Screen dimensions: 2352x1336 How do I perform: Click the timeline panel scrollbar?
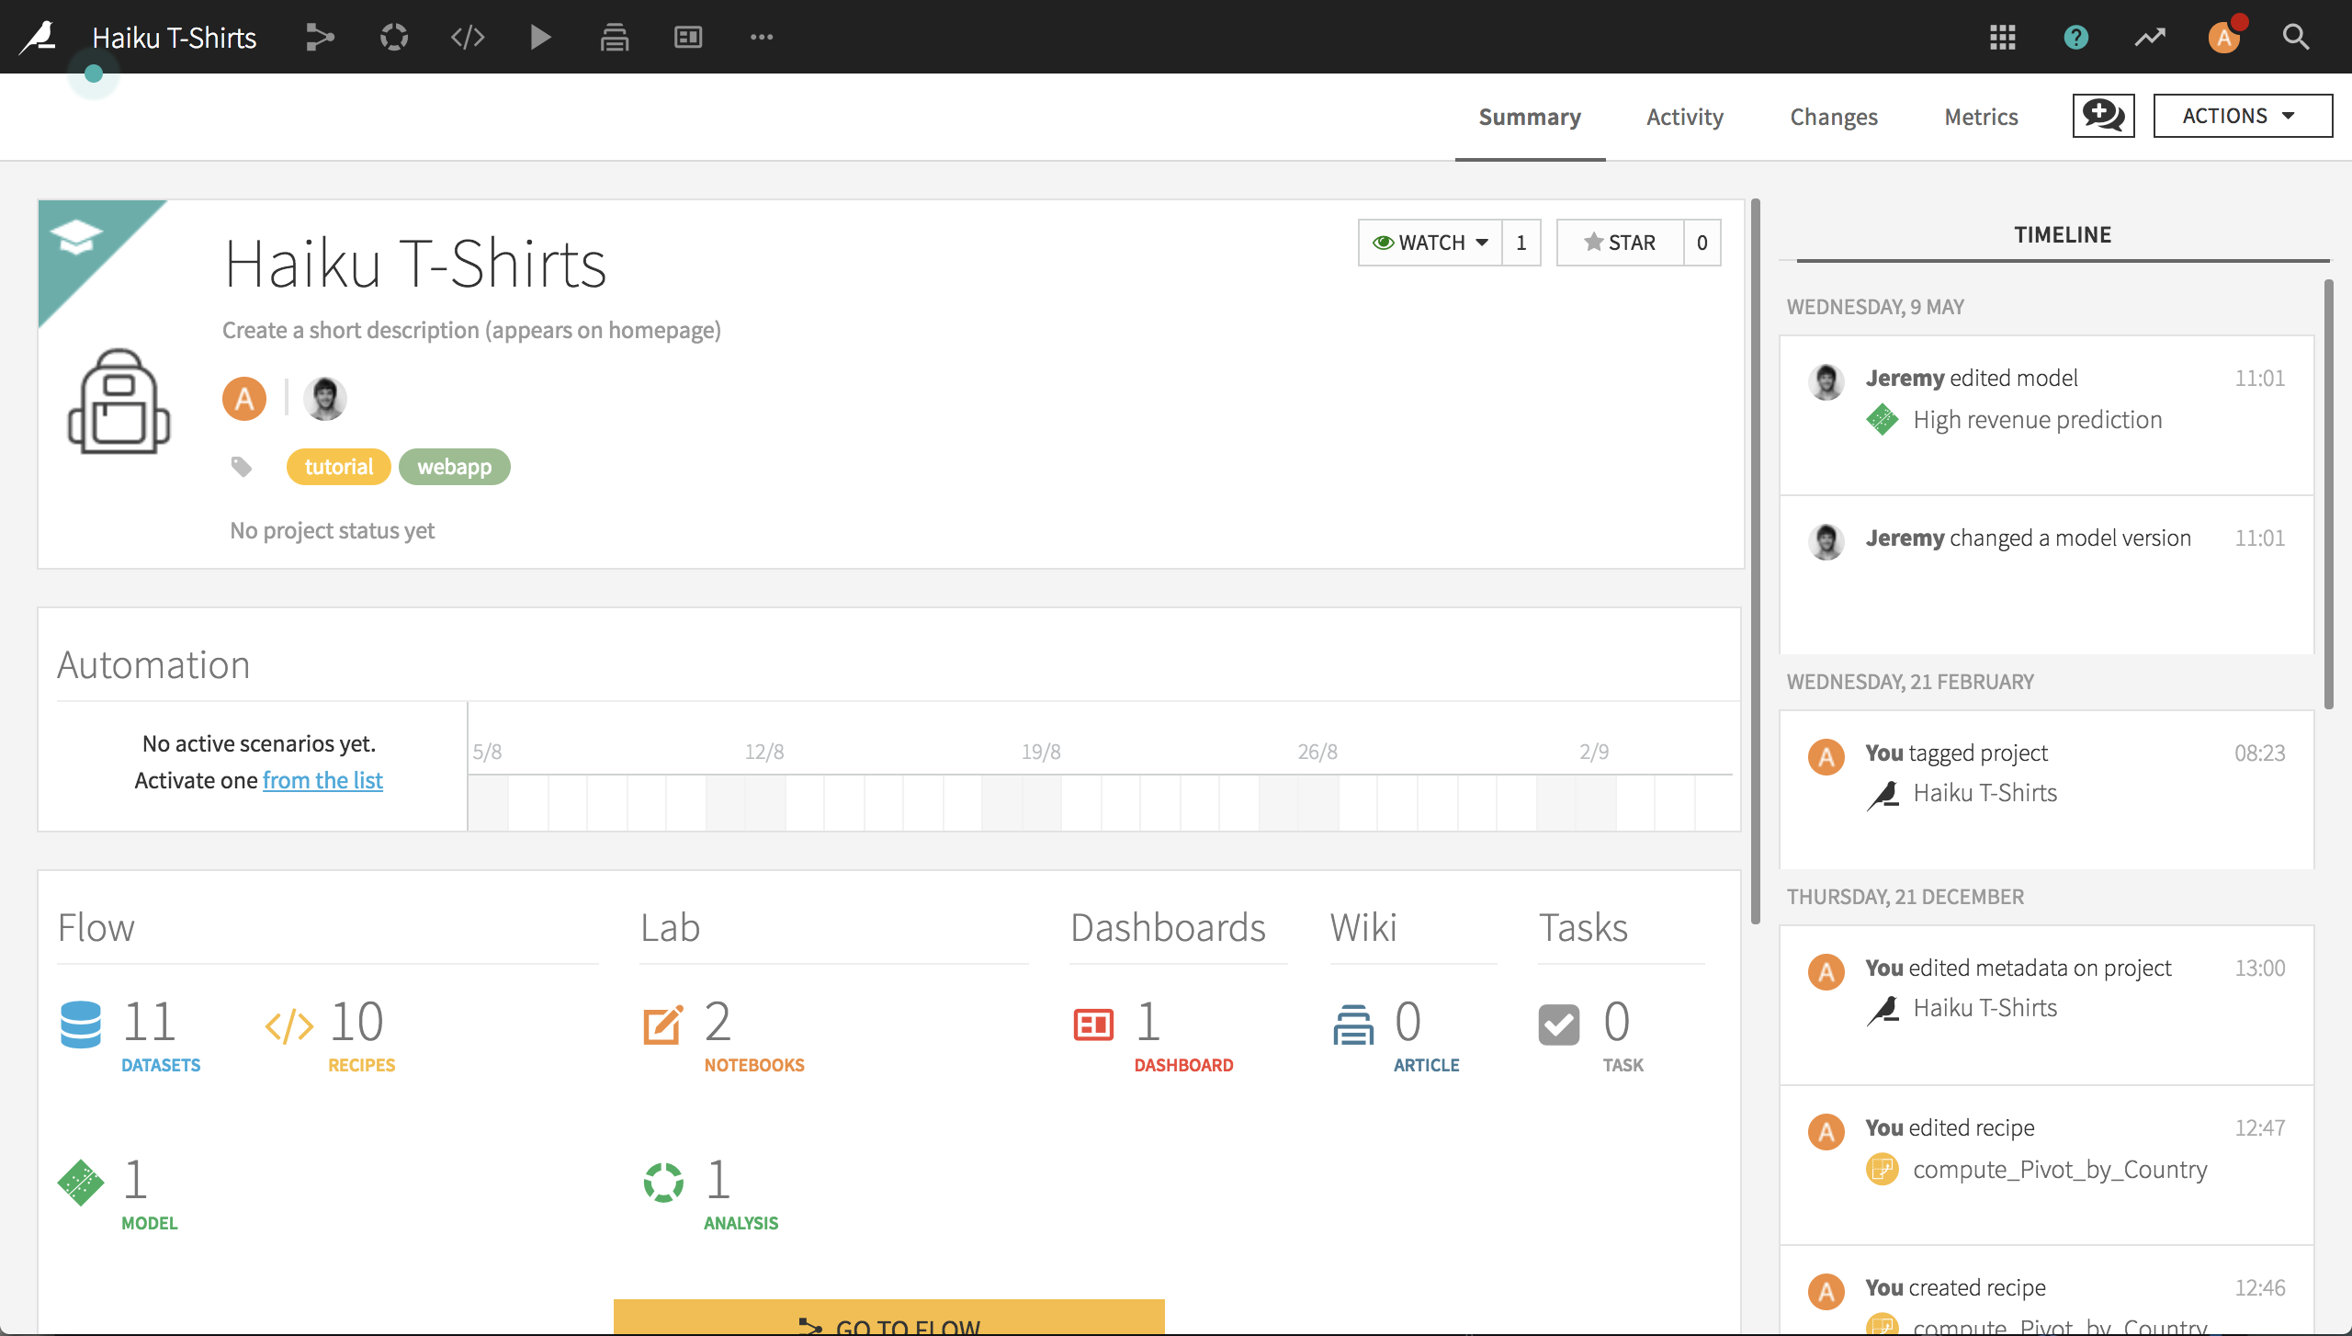coord(2328,494)
